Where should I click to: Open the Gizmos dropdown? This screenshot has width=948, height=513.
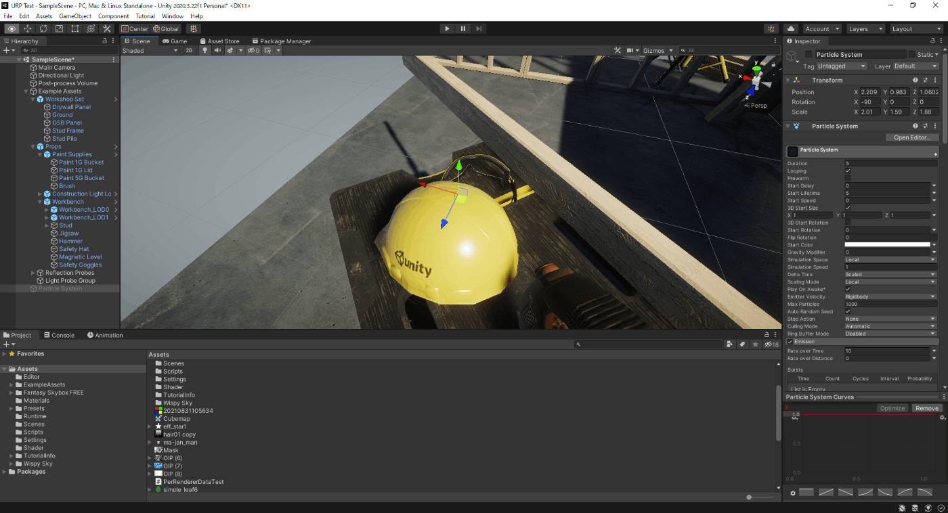tap(658, 50)
